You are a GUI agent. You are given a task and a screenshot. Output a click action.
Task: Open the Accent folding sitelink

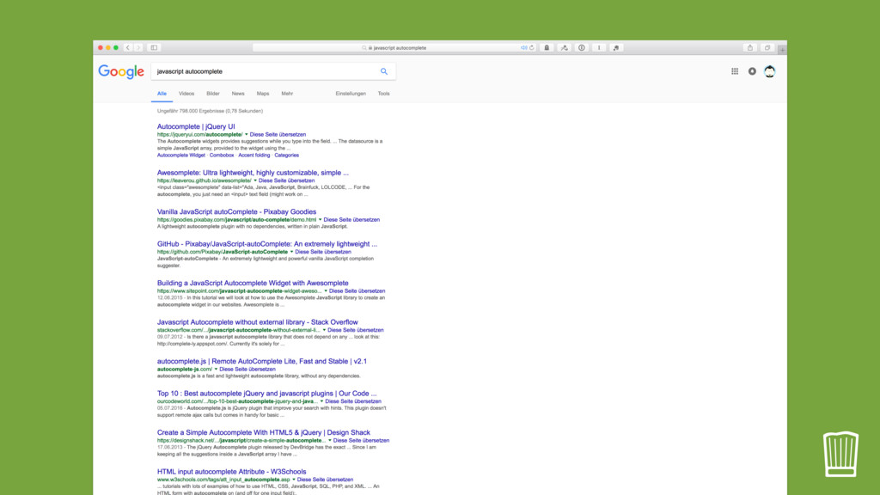pyautogui.click(x=254, y=156)
